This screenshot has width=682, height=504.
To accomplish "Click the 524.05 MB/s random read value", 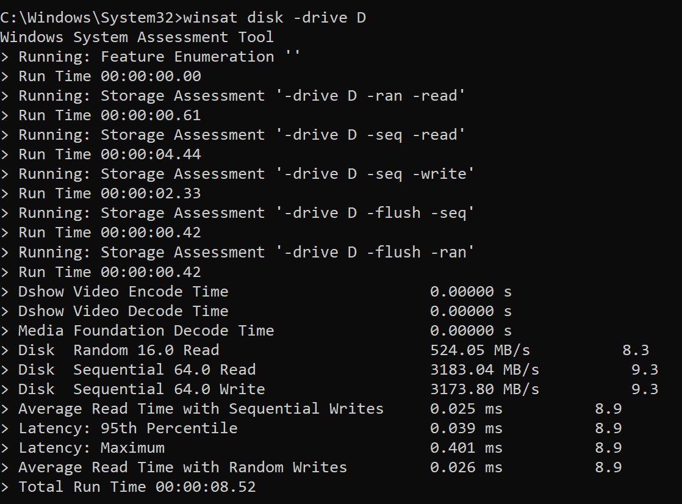I will tap(479, 350).
